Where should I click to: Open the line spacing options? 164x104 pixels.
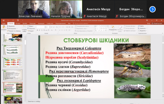coord(72,27)
